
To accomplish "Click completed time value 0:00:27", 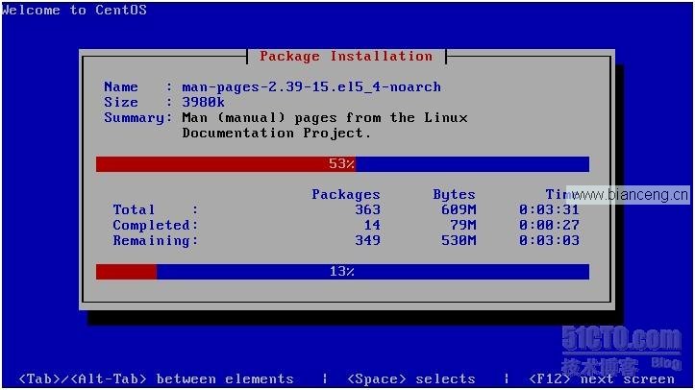I will tap(549, 225).
